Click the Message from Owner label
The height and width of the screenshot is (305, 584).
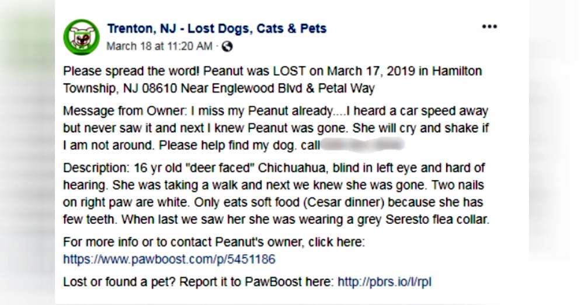pyautogui.click(x=125, y=111)
